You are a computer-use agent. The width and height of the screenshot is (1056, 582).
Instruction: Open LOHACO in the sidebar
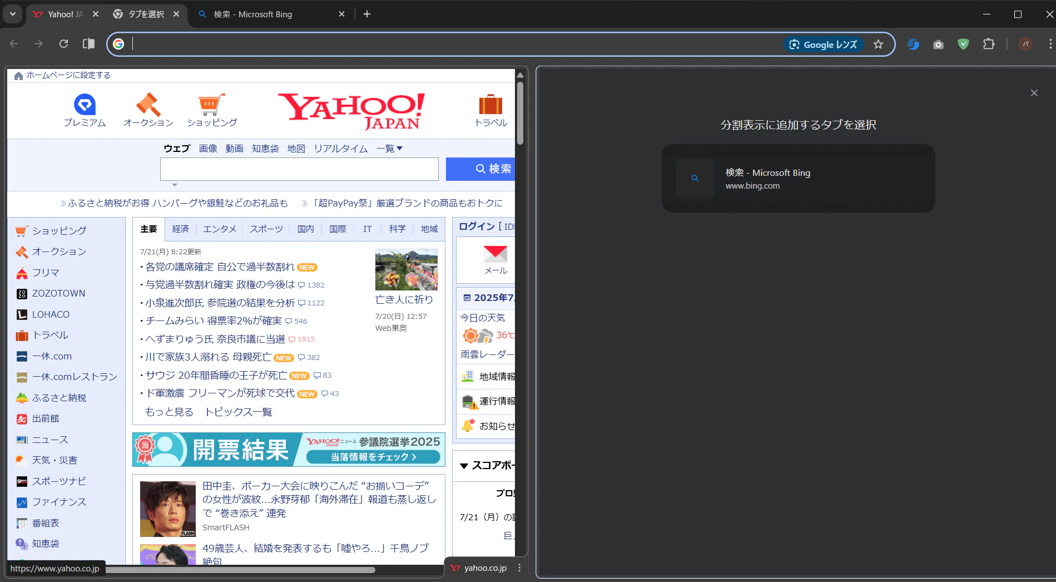tap(51, 314)
